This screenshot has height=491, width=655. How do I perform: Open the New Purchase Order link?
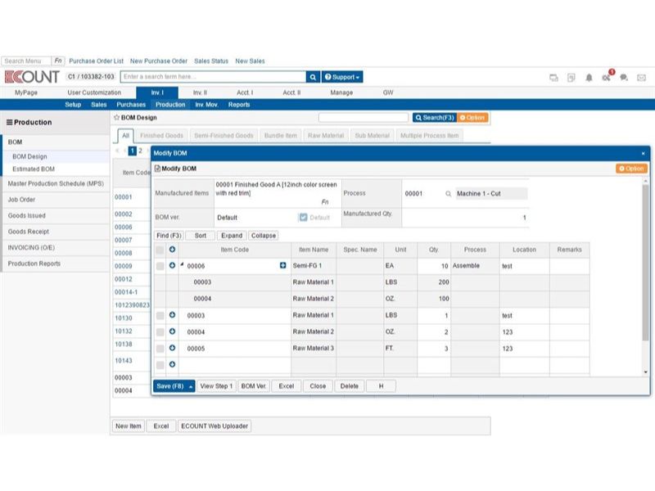(x=159, y=61)
